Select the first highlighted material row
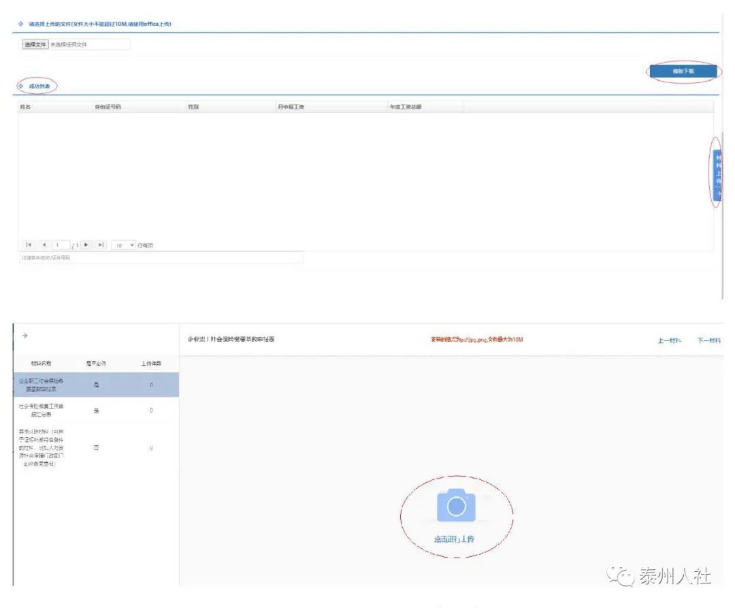Viewport: 735px width, 608px height. [x=95, y=385]
